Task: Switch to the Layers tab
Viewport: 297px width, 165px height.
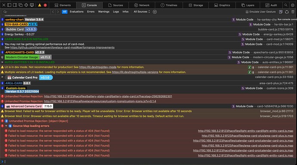Action: (x=248, y=5)
